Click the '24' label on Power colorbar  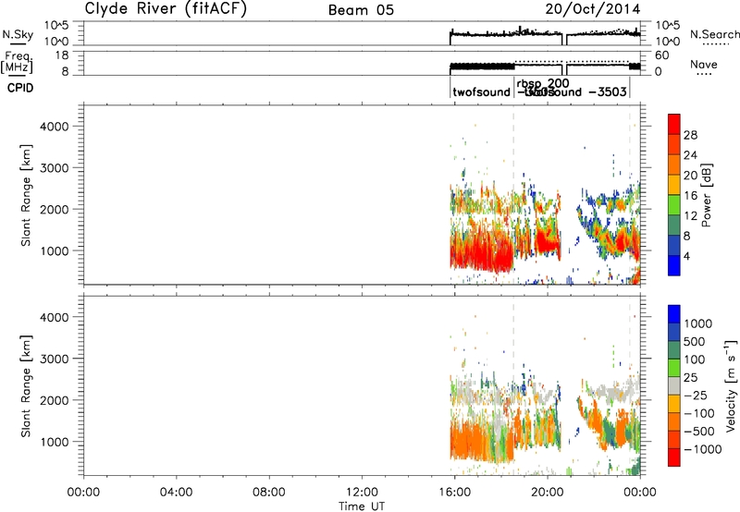pyautogui.click(x=690, y=155)
